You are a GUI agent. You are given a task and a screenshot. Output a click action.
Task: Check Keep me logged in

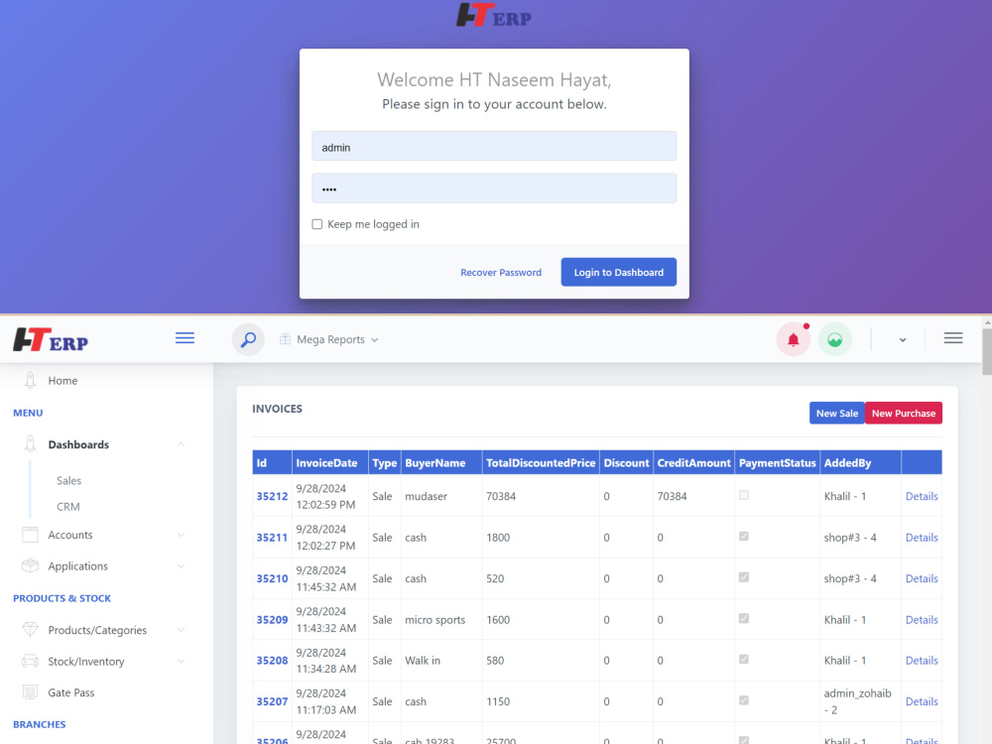pyautogui.click(x=317, y=224)
